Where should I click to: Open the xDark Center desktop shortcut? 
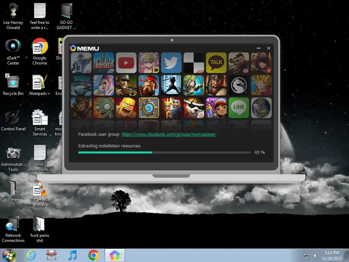pos(13,52)
